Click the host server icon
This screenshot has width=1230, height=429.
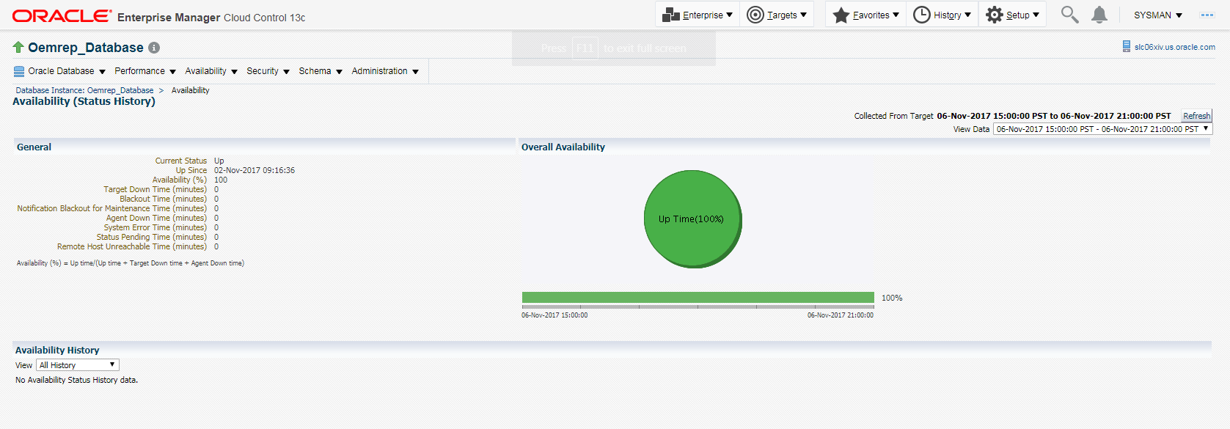tap(1127, 47)
